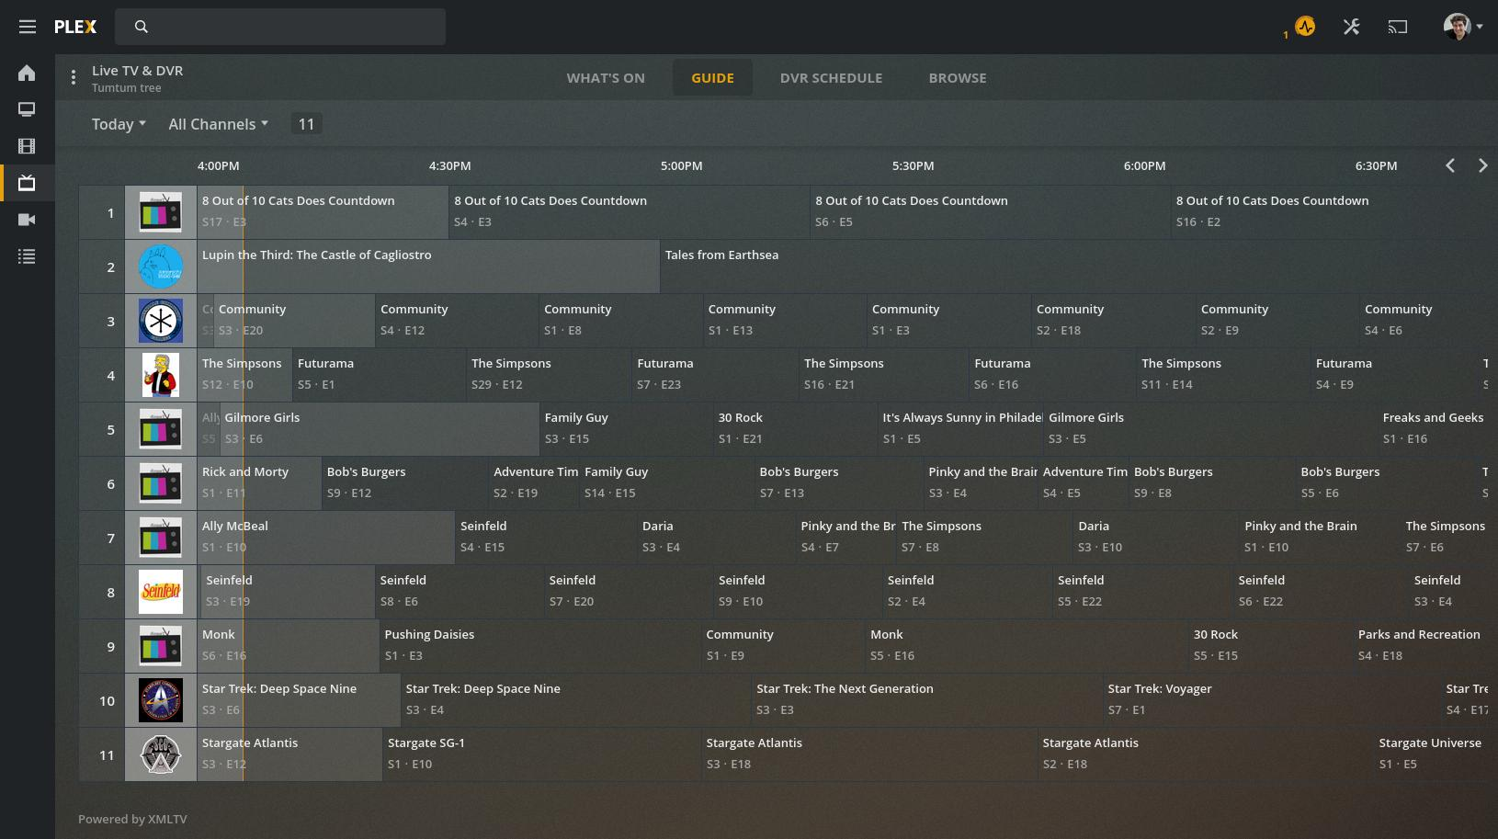
Task: Open the Live TV & DVR options menu
Action: coord(74,78)
